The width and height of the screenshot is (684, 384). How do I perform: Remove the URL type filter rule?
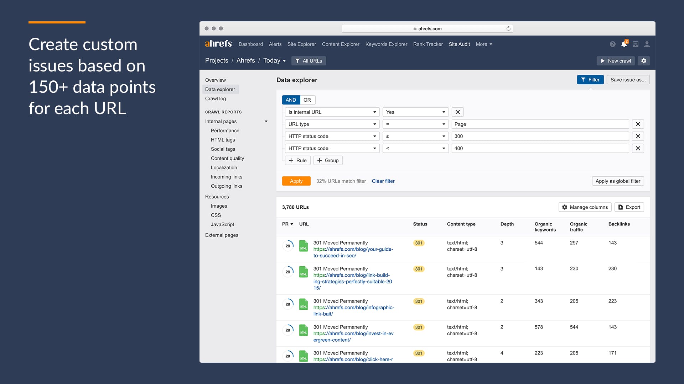pyautogui.click(x=638, y=124)
